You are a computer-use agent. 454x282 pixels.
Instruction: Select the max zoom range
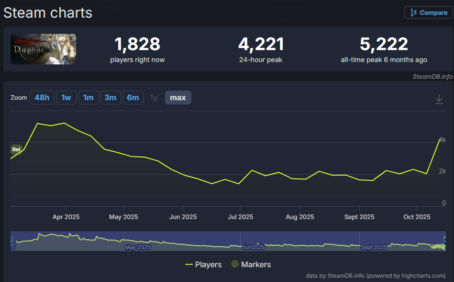178,98
